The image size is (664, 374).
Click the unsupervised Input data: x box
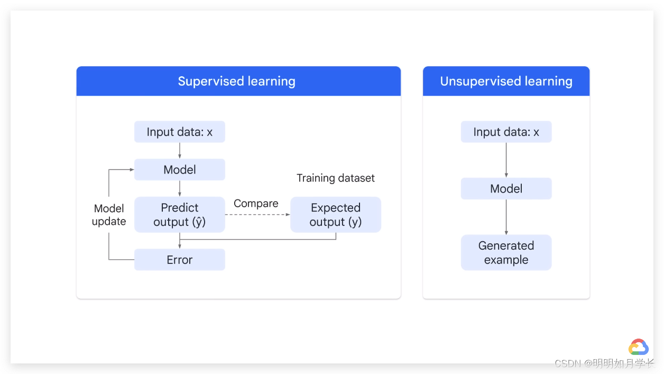click(x=506, y=132)
